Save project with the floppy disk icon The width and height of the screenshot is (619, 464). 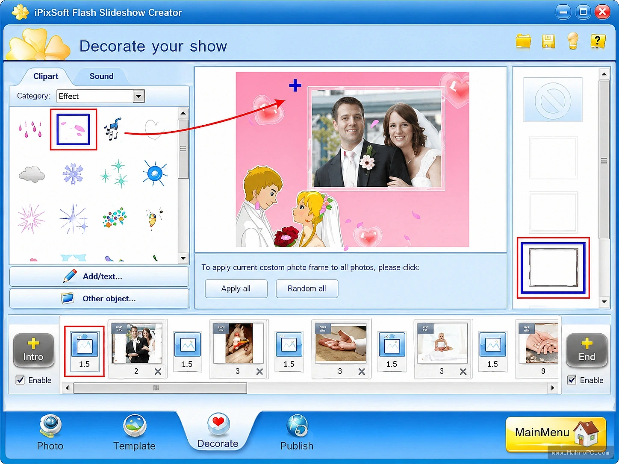coord(548,41)
